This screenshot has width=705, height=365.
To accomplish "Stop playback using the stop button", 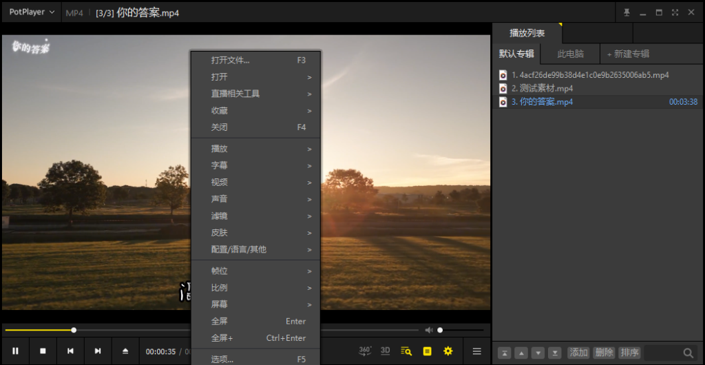I will point(43,351).
